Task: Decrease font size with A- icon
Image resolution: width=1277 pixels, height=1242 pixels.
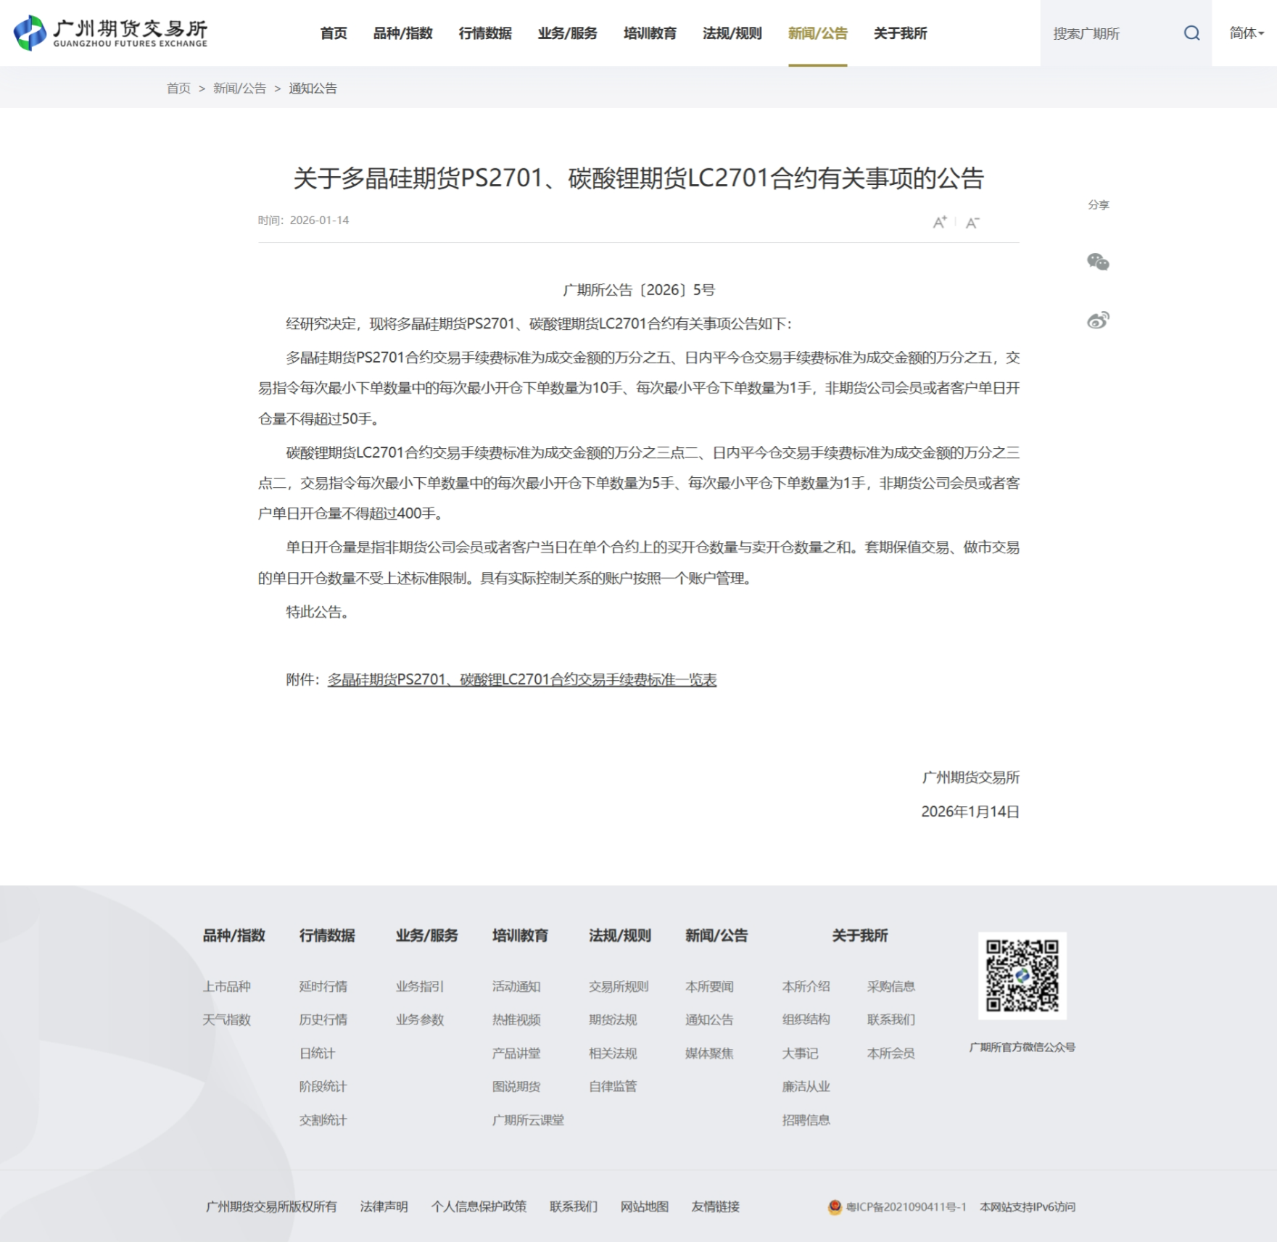Action: coord(972,223)
